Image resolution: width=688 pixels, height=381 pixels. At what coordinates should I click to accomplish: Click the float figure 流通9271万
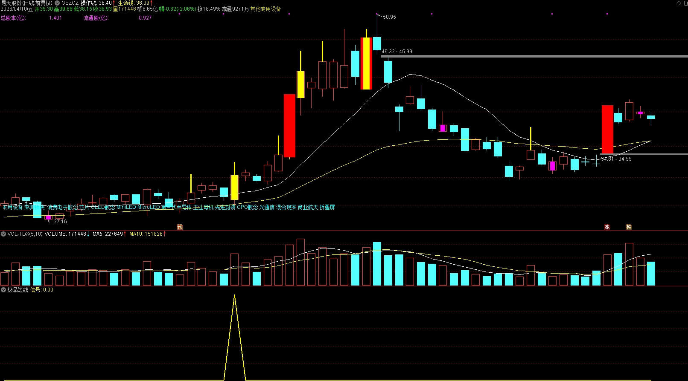[x=235, y=9]
